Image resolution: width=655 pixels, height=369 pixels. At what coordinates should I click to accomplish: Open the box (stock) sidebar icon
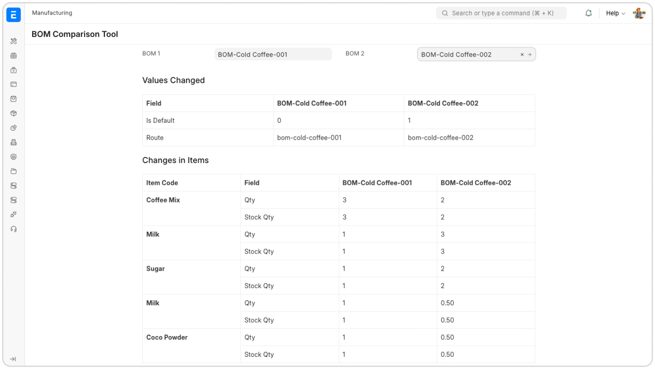13,113
